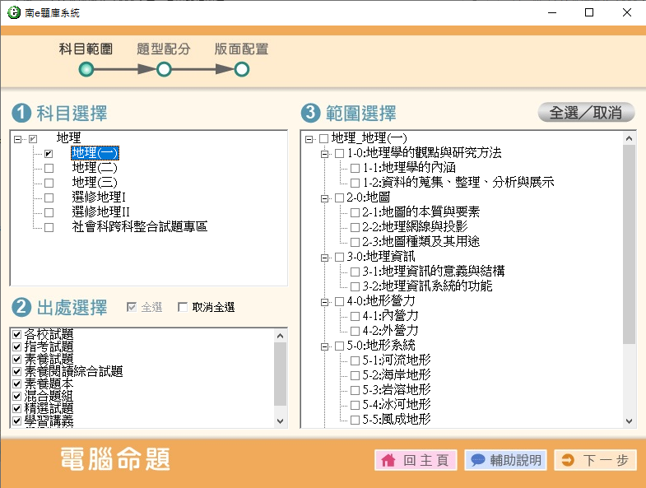This screenshot has width=646, height=488.
Task: Select the 選修地理I tree item
Action: 99,198
